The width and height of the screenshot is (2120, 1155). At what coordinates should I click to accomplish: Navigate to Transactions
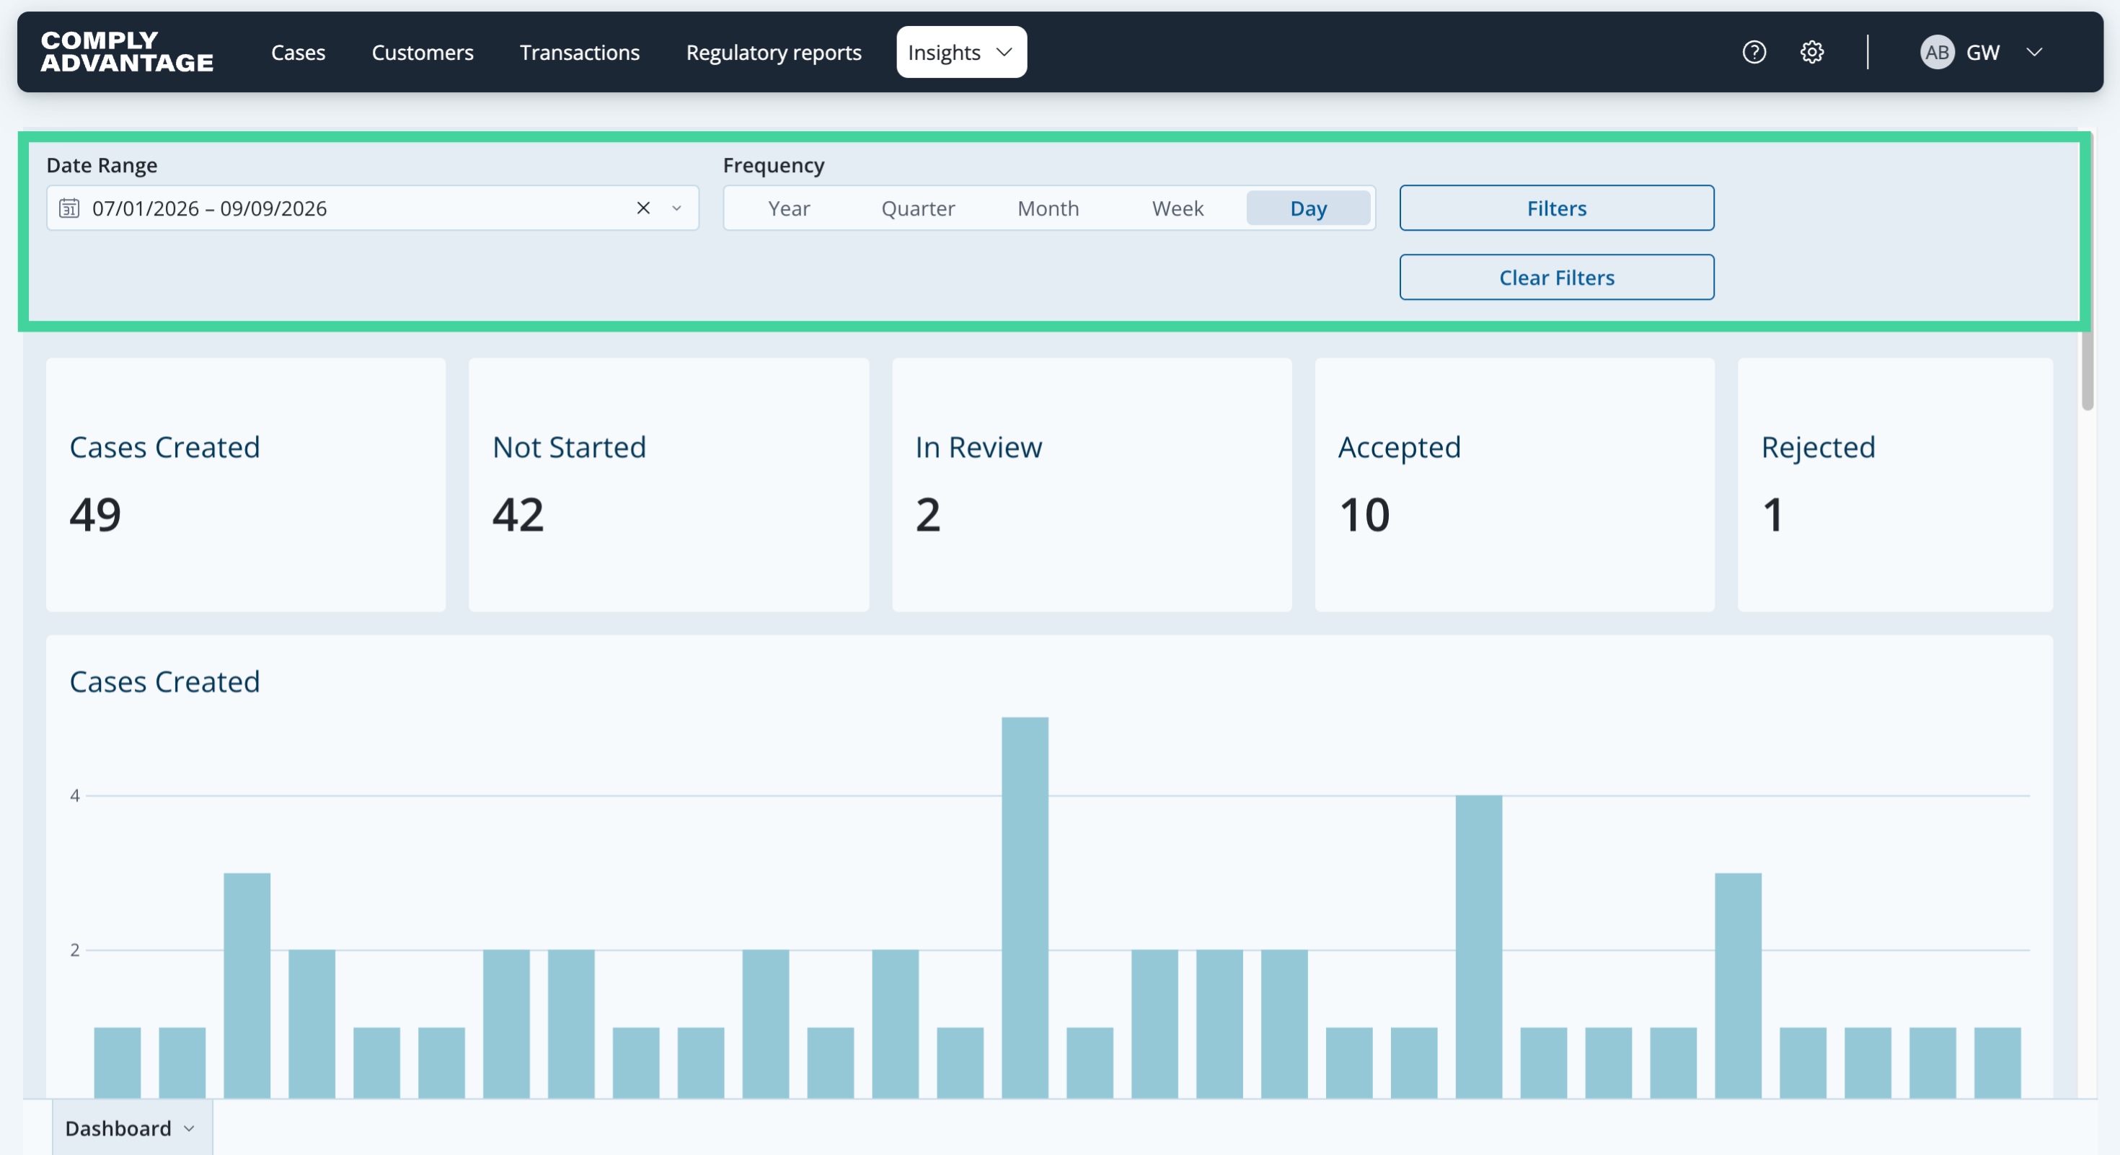point(579,53)
